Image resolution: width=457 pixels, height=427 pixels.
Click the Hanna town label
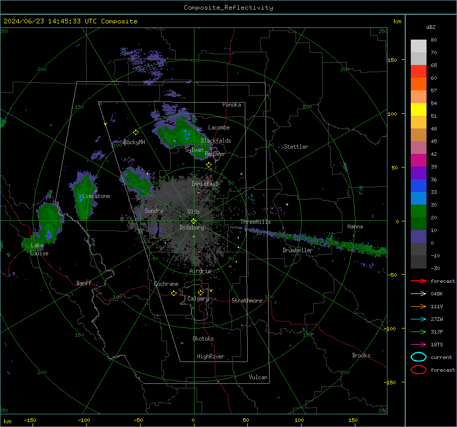pos(355,226)
